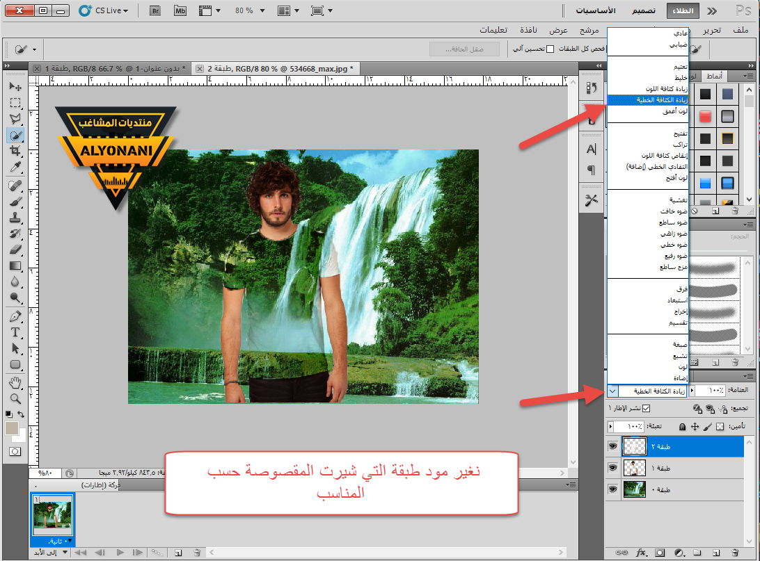
Task: Choose the horizontal Type tool
Action: (15, 332)
